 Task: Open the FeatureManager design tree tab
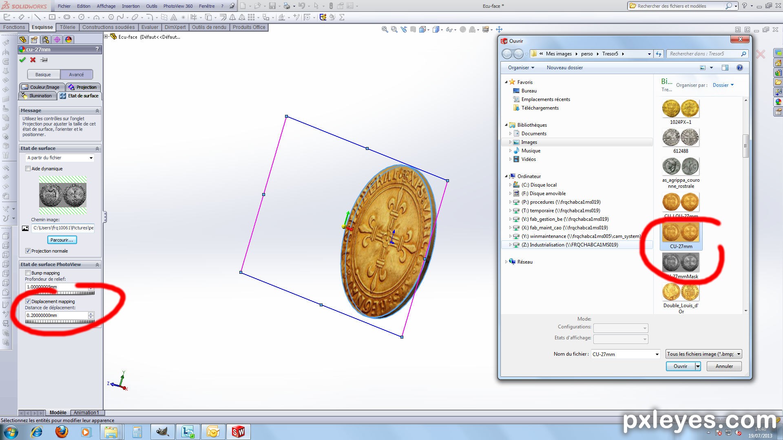[23, 40]
